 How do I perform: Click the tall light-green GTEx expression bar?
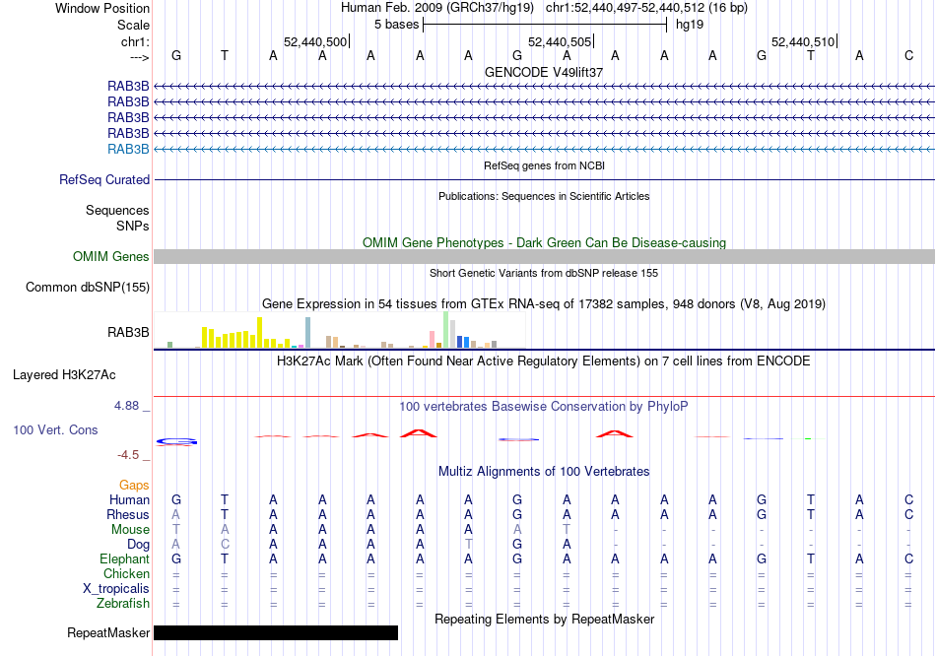point(446,330)
